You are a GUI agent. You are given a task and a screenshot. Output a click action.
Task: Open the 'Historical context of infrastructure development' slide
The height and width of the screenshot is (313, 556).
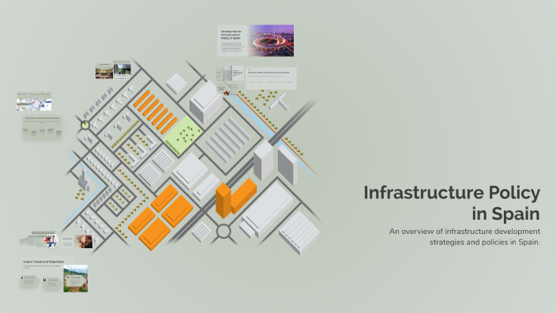click(x=271, y=78)
